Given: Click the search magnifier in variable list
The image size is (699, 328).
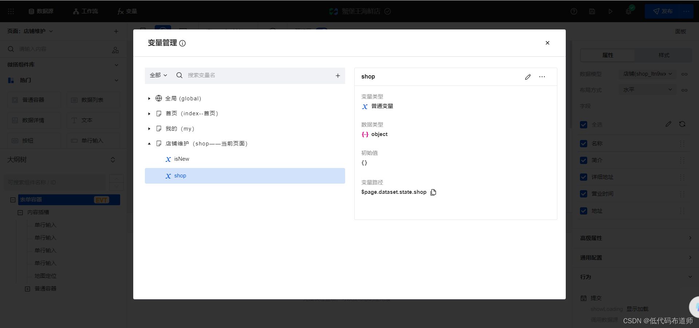Looking at the screenshot, I should point(179,75).
